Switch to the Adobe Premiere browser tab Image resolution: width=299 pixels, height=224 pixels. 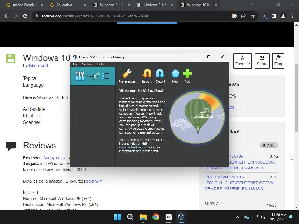pos(25,5)
